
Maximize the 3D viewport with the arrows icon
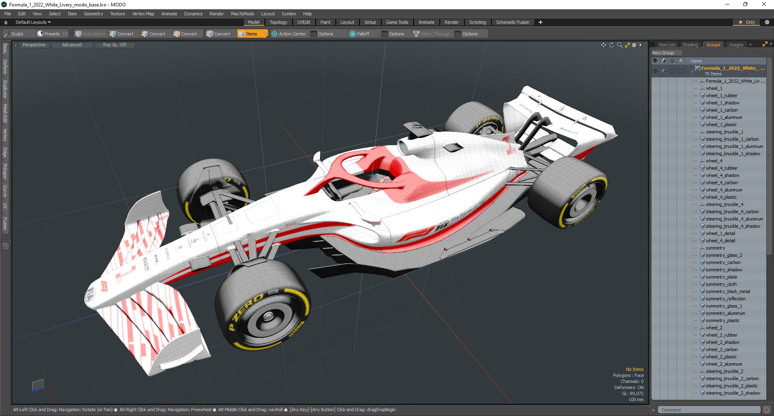tap(627, 45)
